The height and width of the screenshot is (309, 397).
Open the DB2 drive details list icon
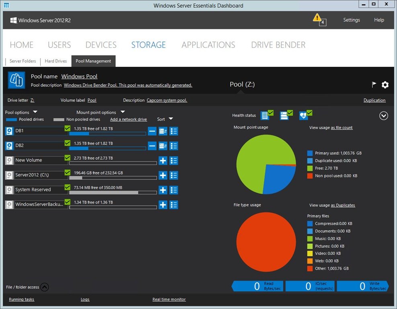point(174,146)
